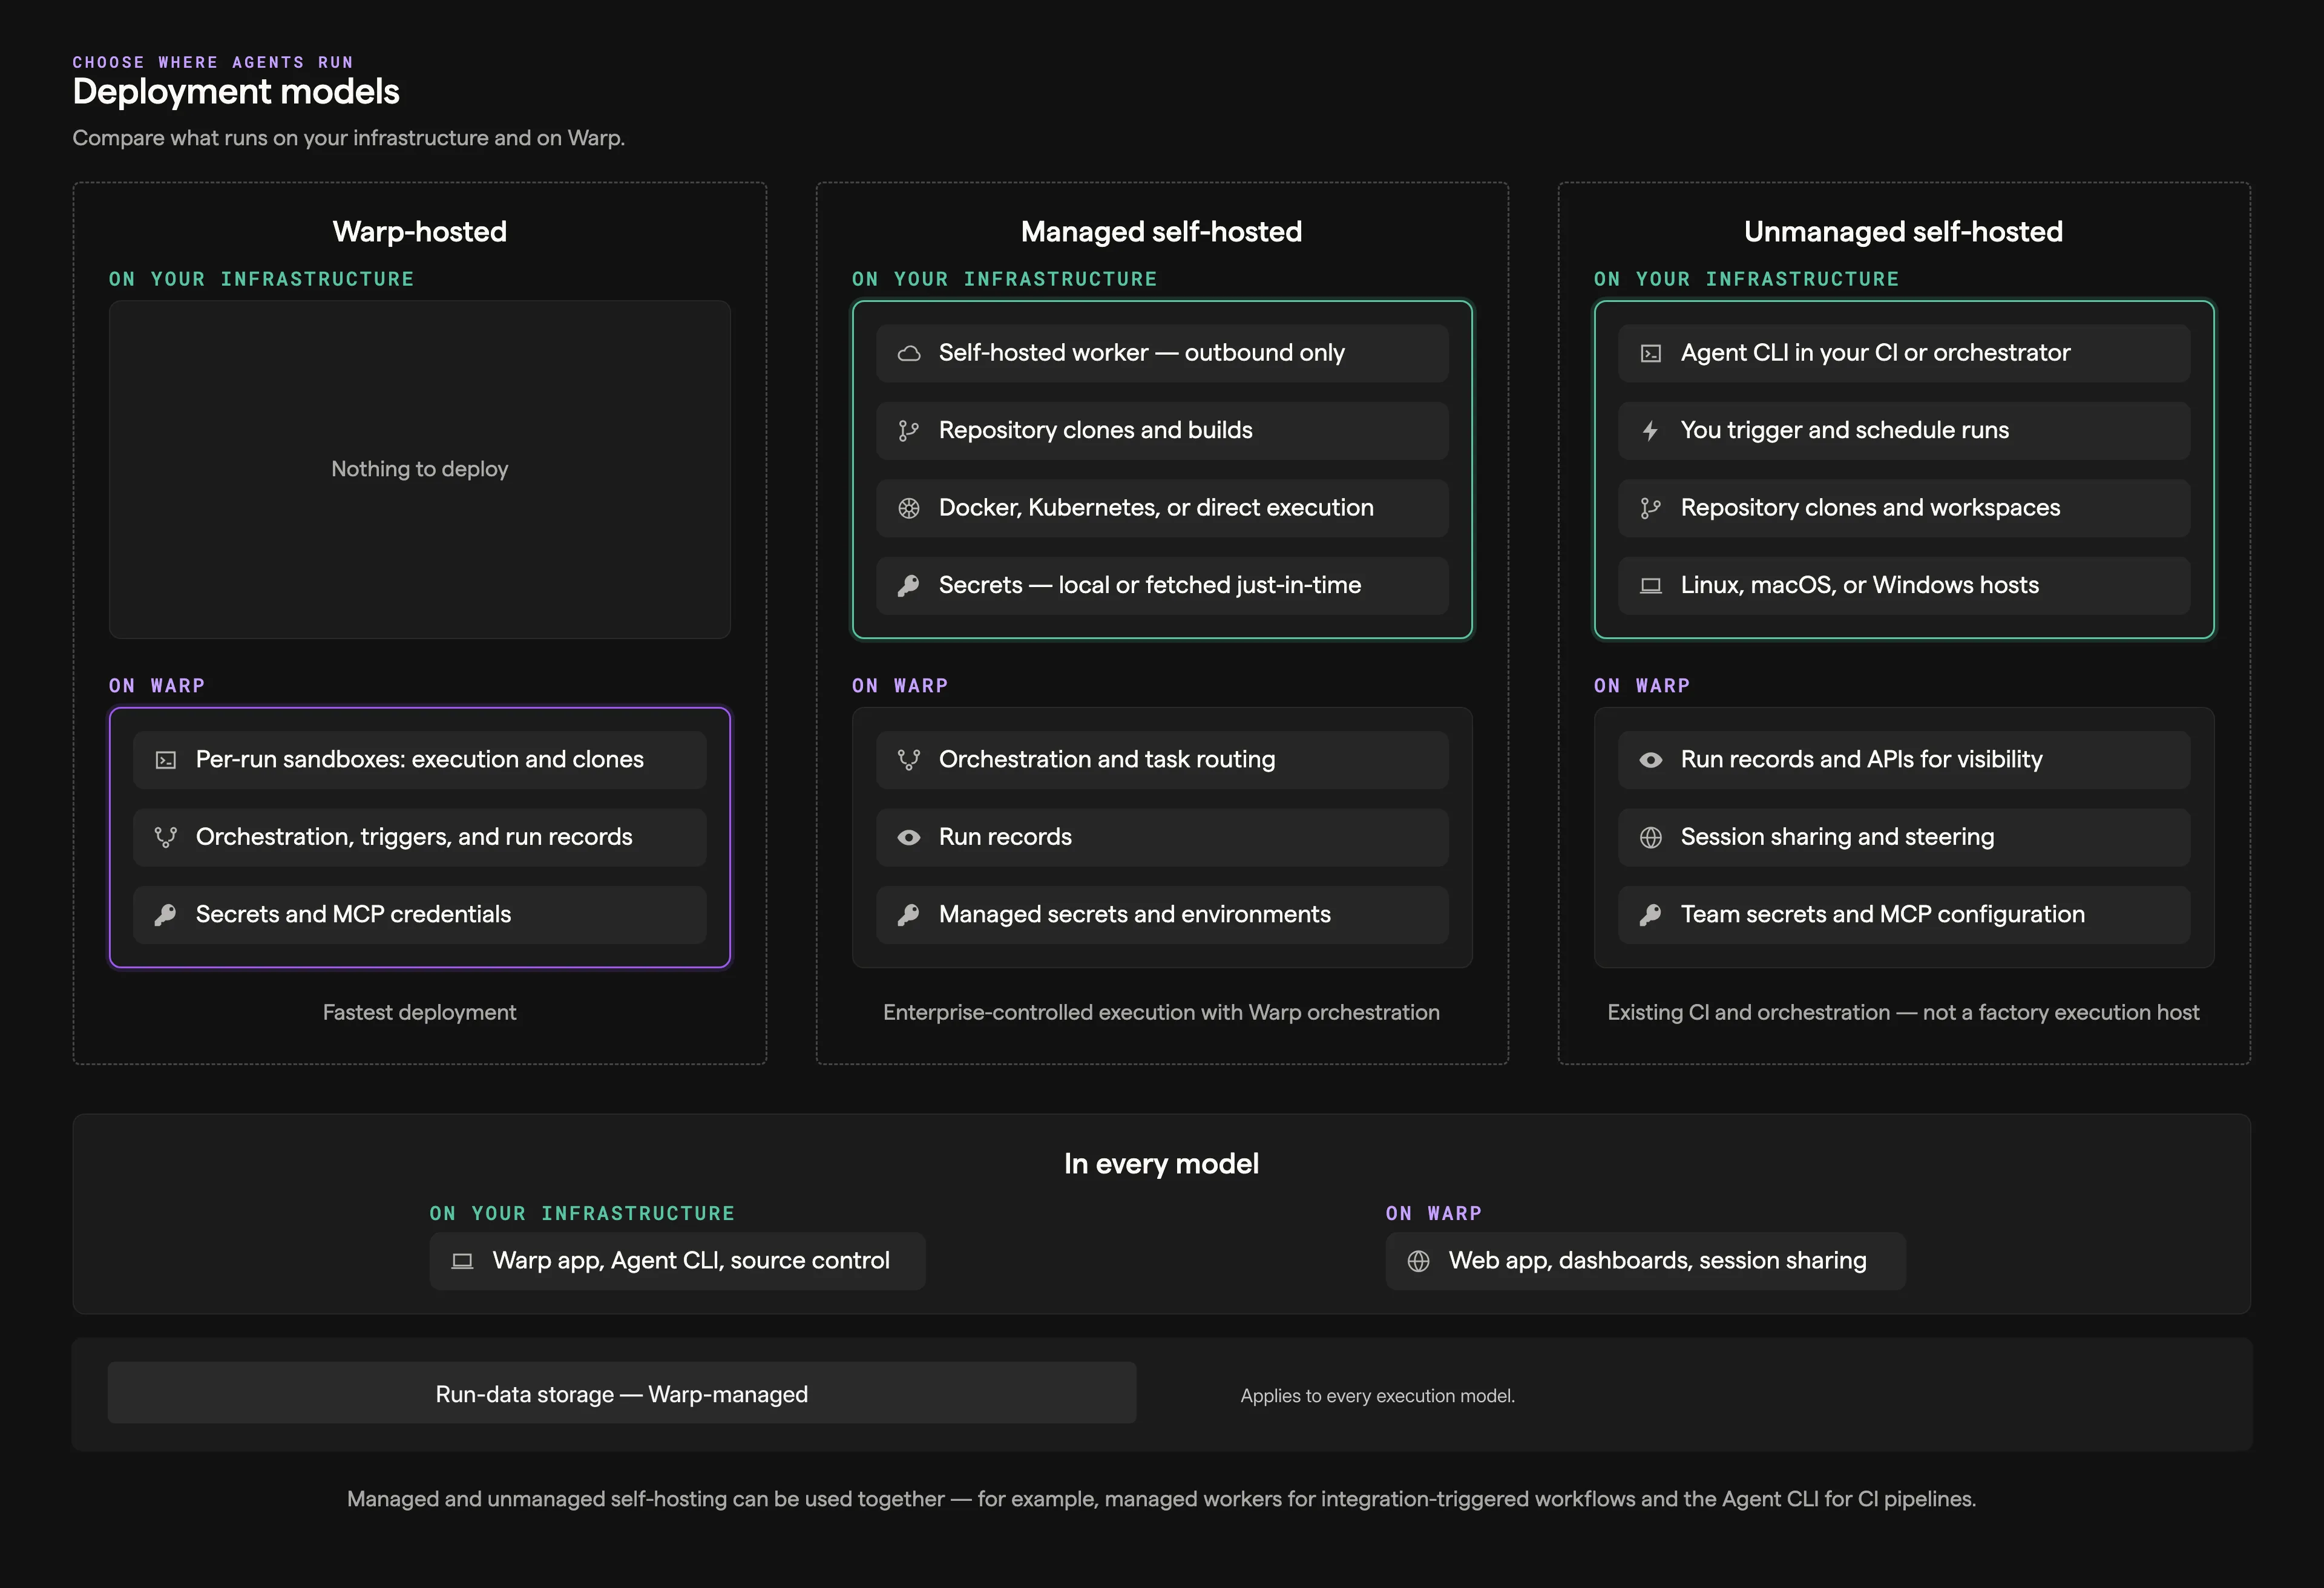This screenshot has height=1588, width=2324.
Task: Click the Fastest deployment caption
Action: point(419,1012)
